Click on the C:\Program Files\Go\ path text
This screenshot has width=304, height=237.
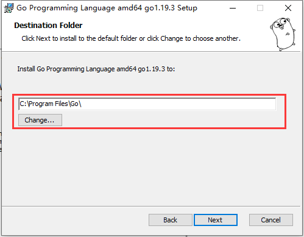51,104
